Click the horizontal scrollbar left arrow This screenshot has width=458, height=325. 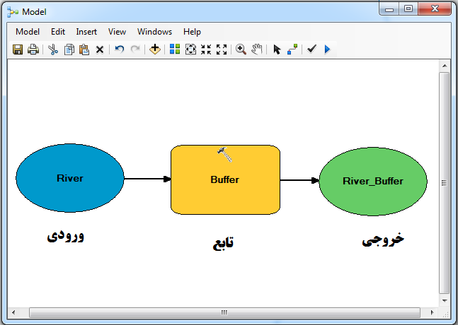13,312
